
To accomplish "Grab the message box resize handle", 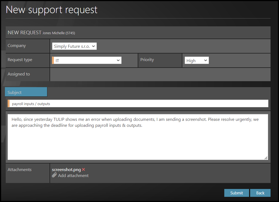I will pyautogui.click(x=266, y=158).
